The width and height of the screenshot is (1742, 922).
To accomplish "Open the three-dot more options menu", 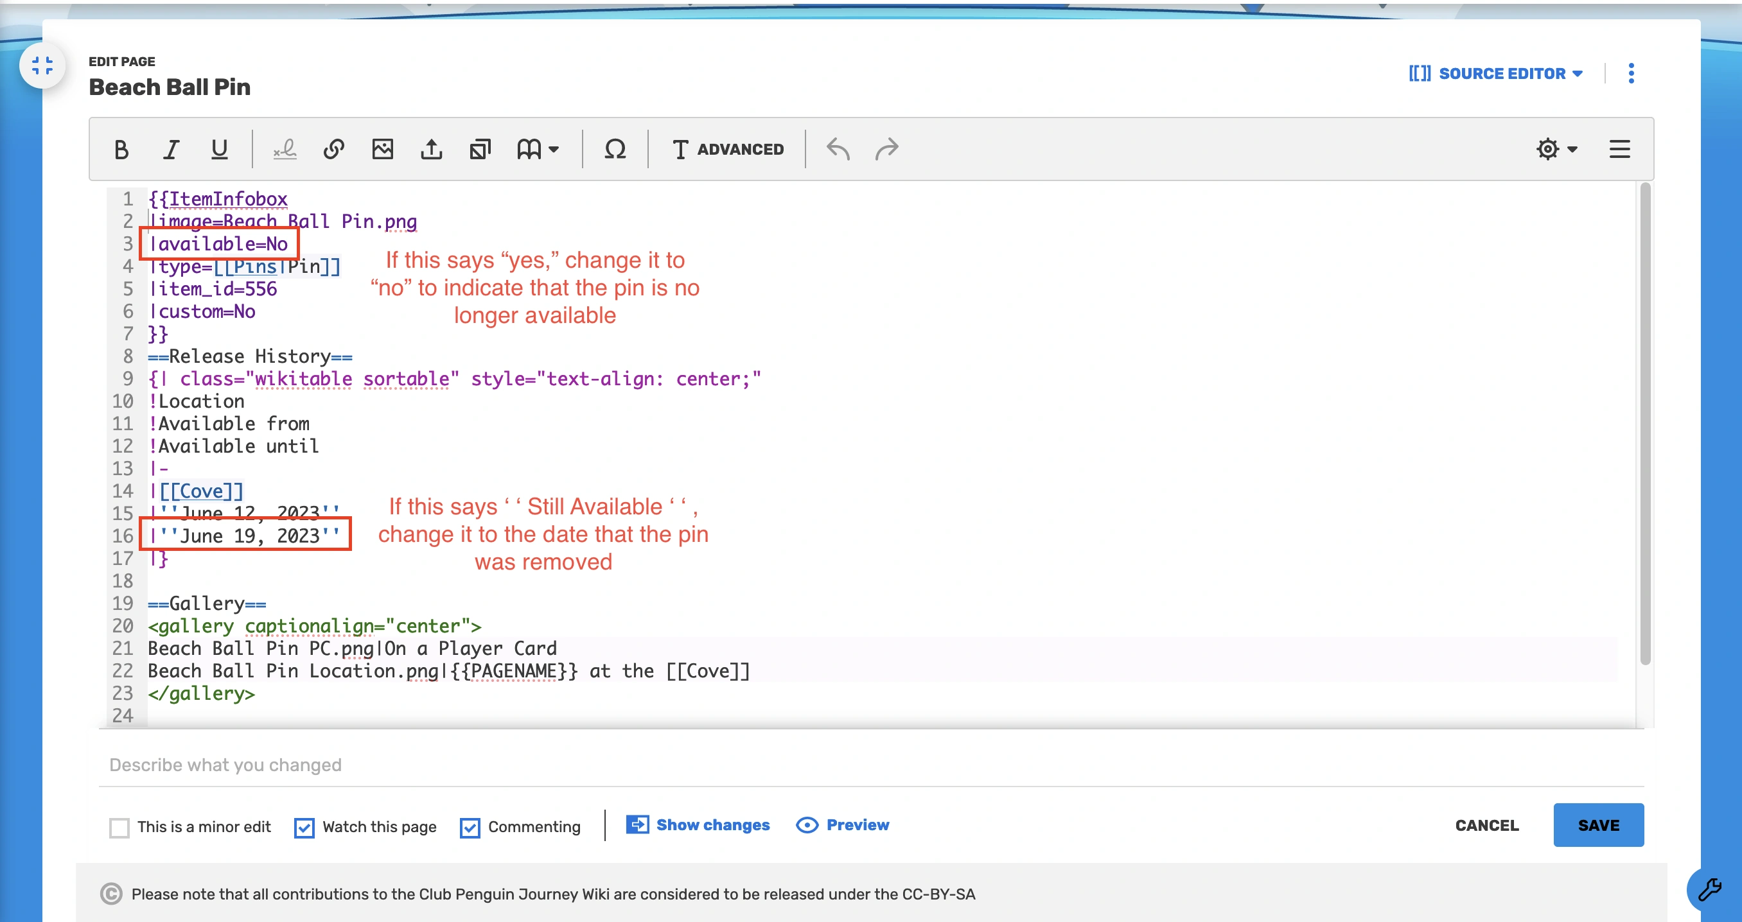I will [x=1630, y=73].
